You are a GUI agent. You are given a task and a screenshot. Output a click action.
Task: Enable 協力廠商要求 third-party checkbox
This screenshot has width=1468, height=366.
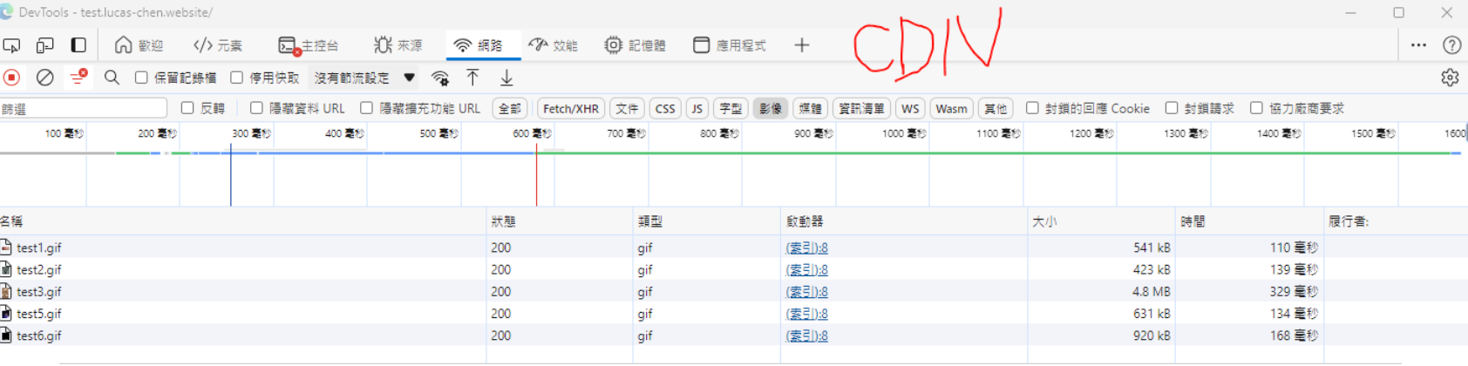[1256, 108]
